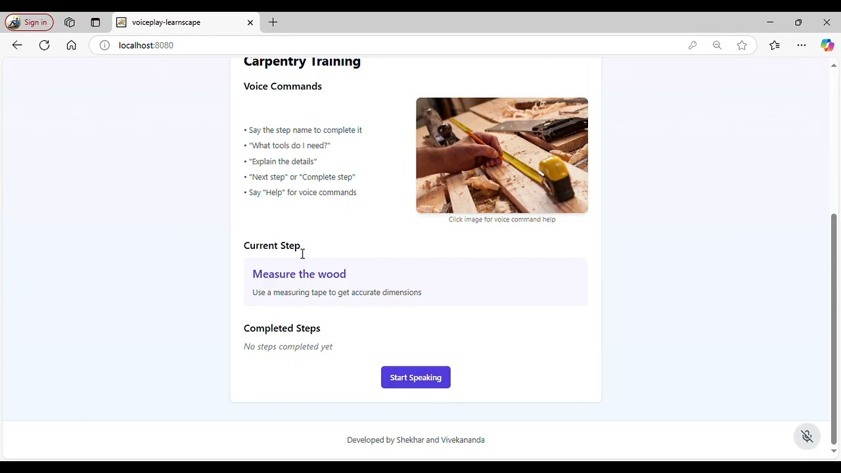Click the page vertical scrollbar thumb
The image size is (841, 473).
tap(834, 329)
